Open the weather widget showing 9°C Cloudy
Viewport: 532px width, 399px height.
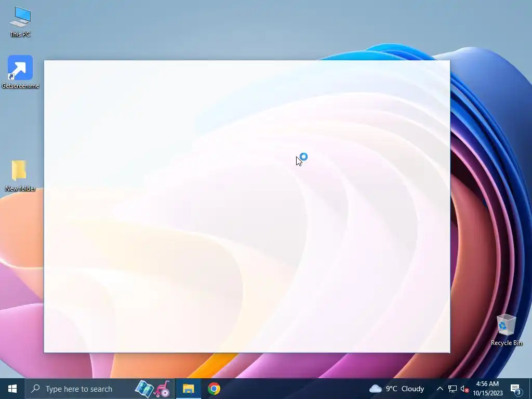396,389
